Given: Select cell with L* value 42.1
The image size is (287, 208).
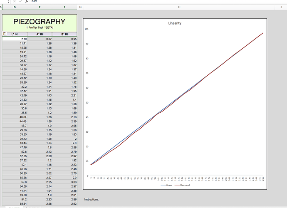Looking at the screenshot, I should 15,165.
